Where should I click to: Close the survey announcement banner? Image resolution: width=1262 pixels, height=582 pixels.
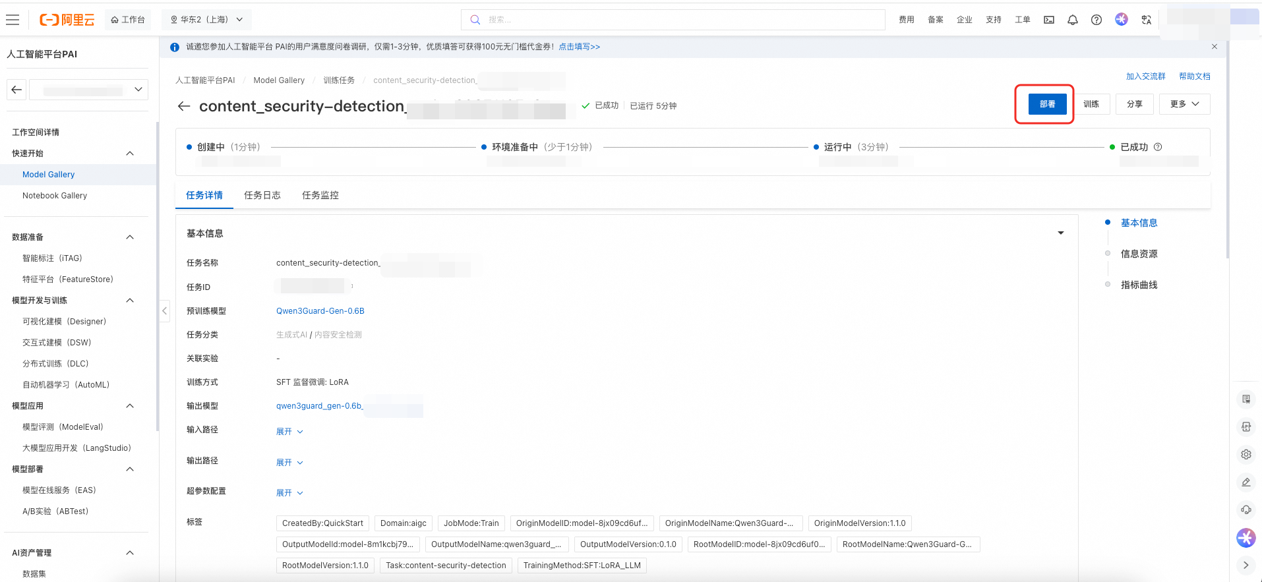coord(1215,47)
